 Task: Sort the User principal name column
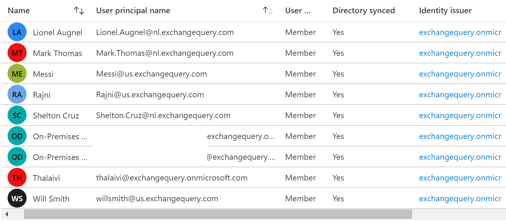tap(268, 11)
